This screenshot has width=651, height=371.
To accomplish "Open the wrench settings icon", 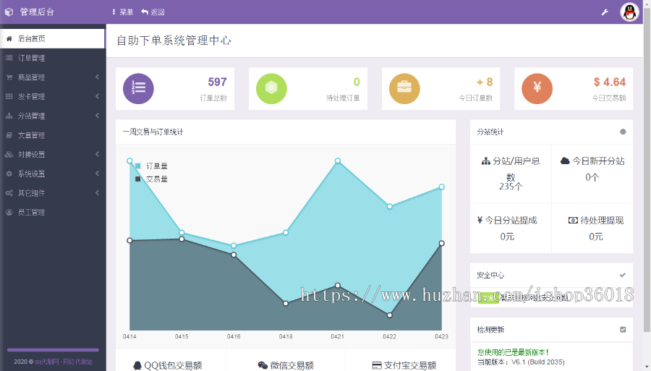I will coord(605,12).
